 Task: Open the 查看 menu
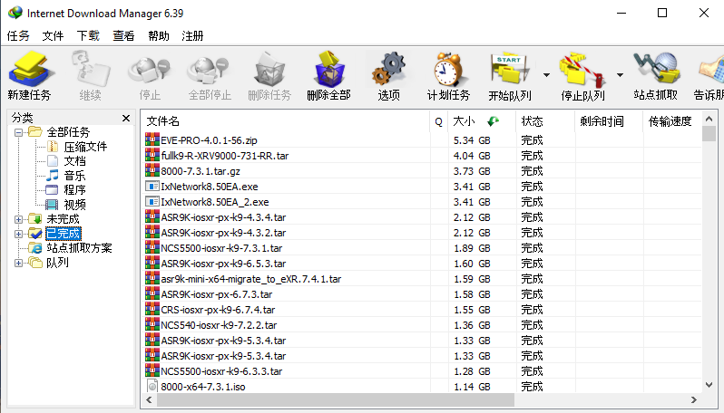[123, 36]
